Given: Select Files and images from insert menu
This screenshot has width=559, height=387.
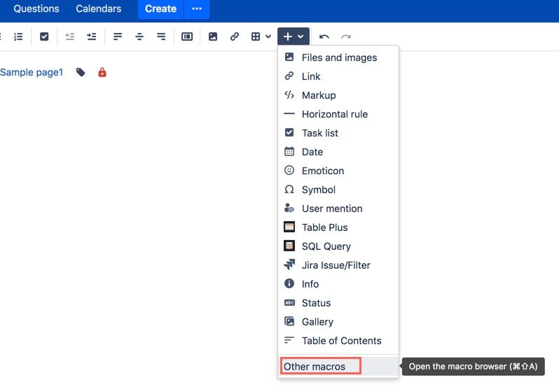Looking at the screenshot, I should tap(338, 57).
